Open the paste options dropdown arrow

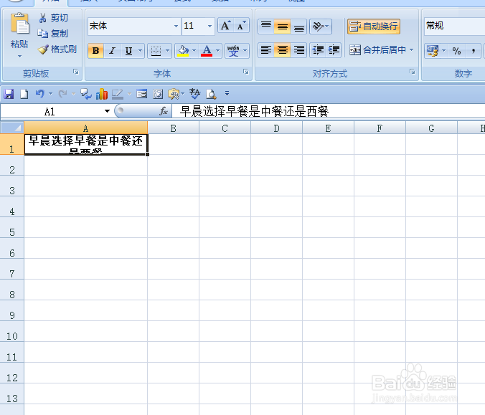point(19,56)
